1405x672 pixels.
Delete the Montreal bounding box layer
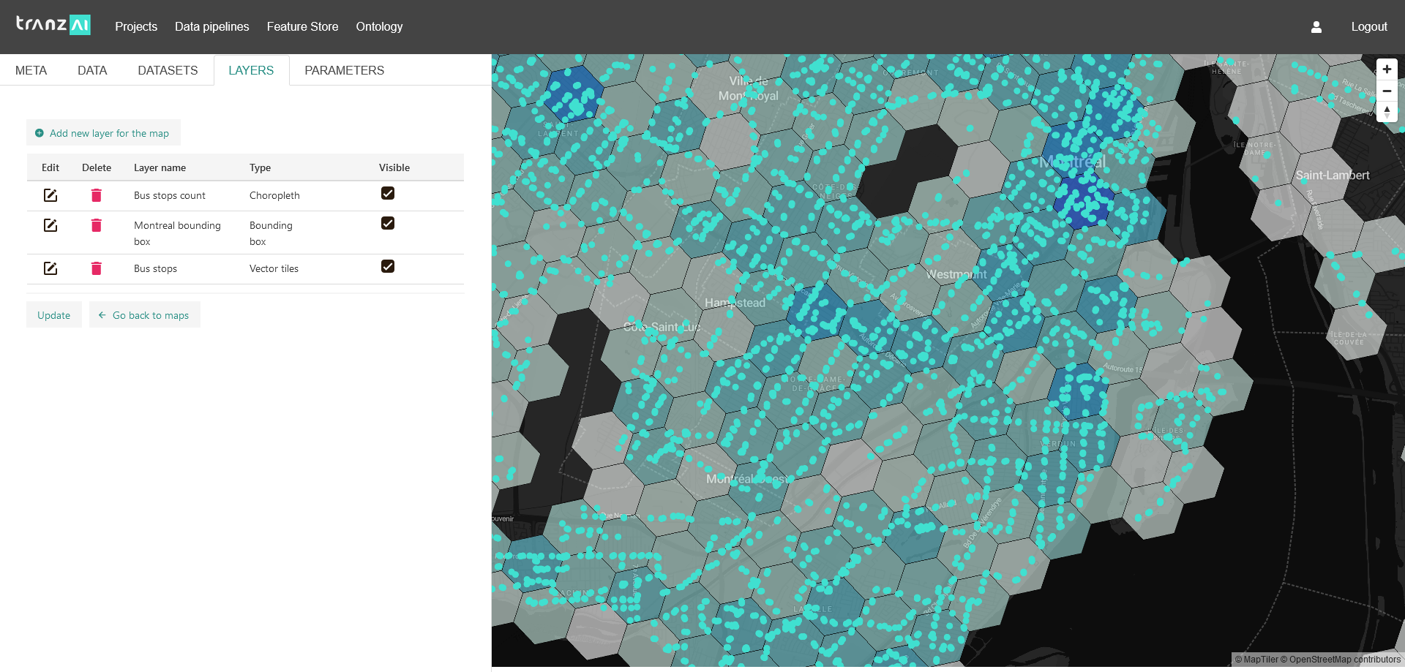pyautogui.click(x=96, y=225)
